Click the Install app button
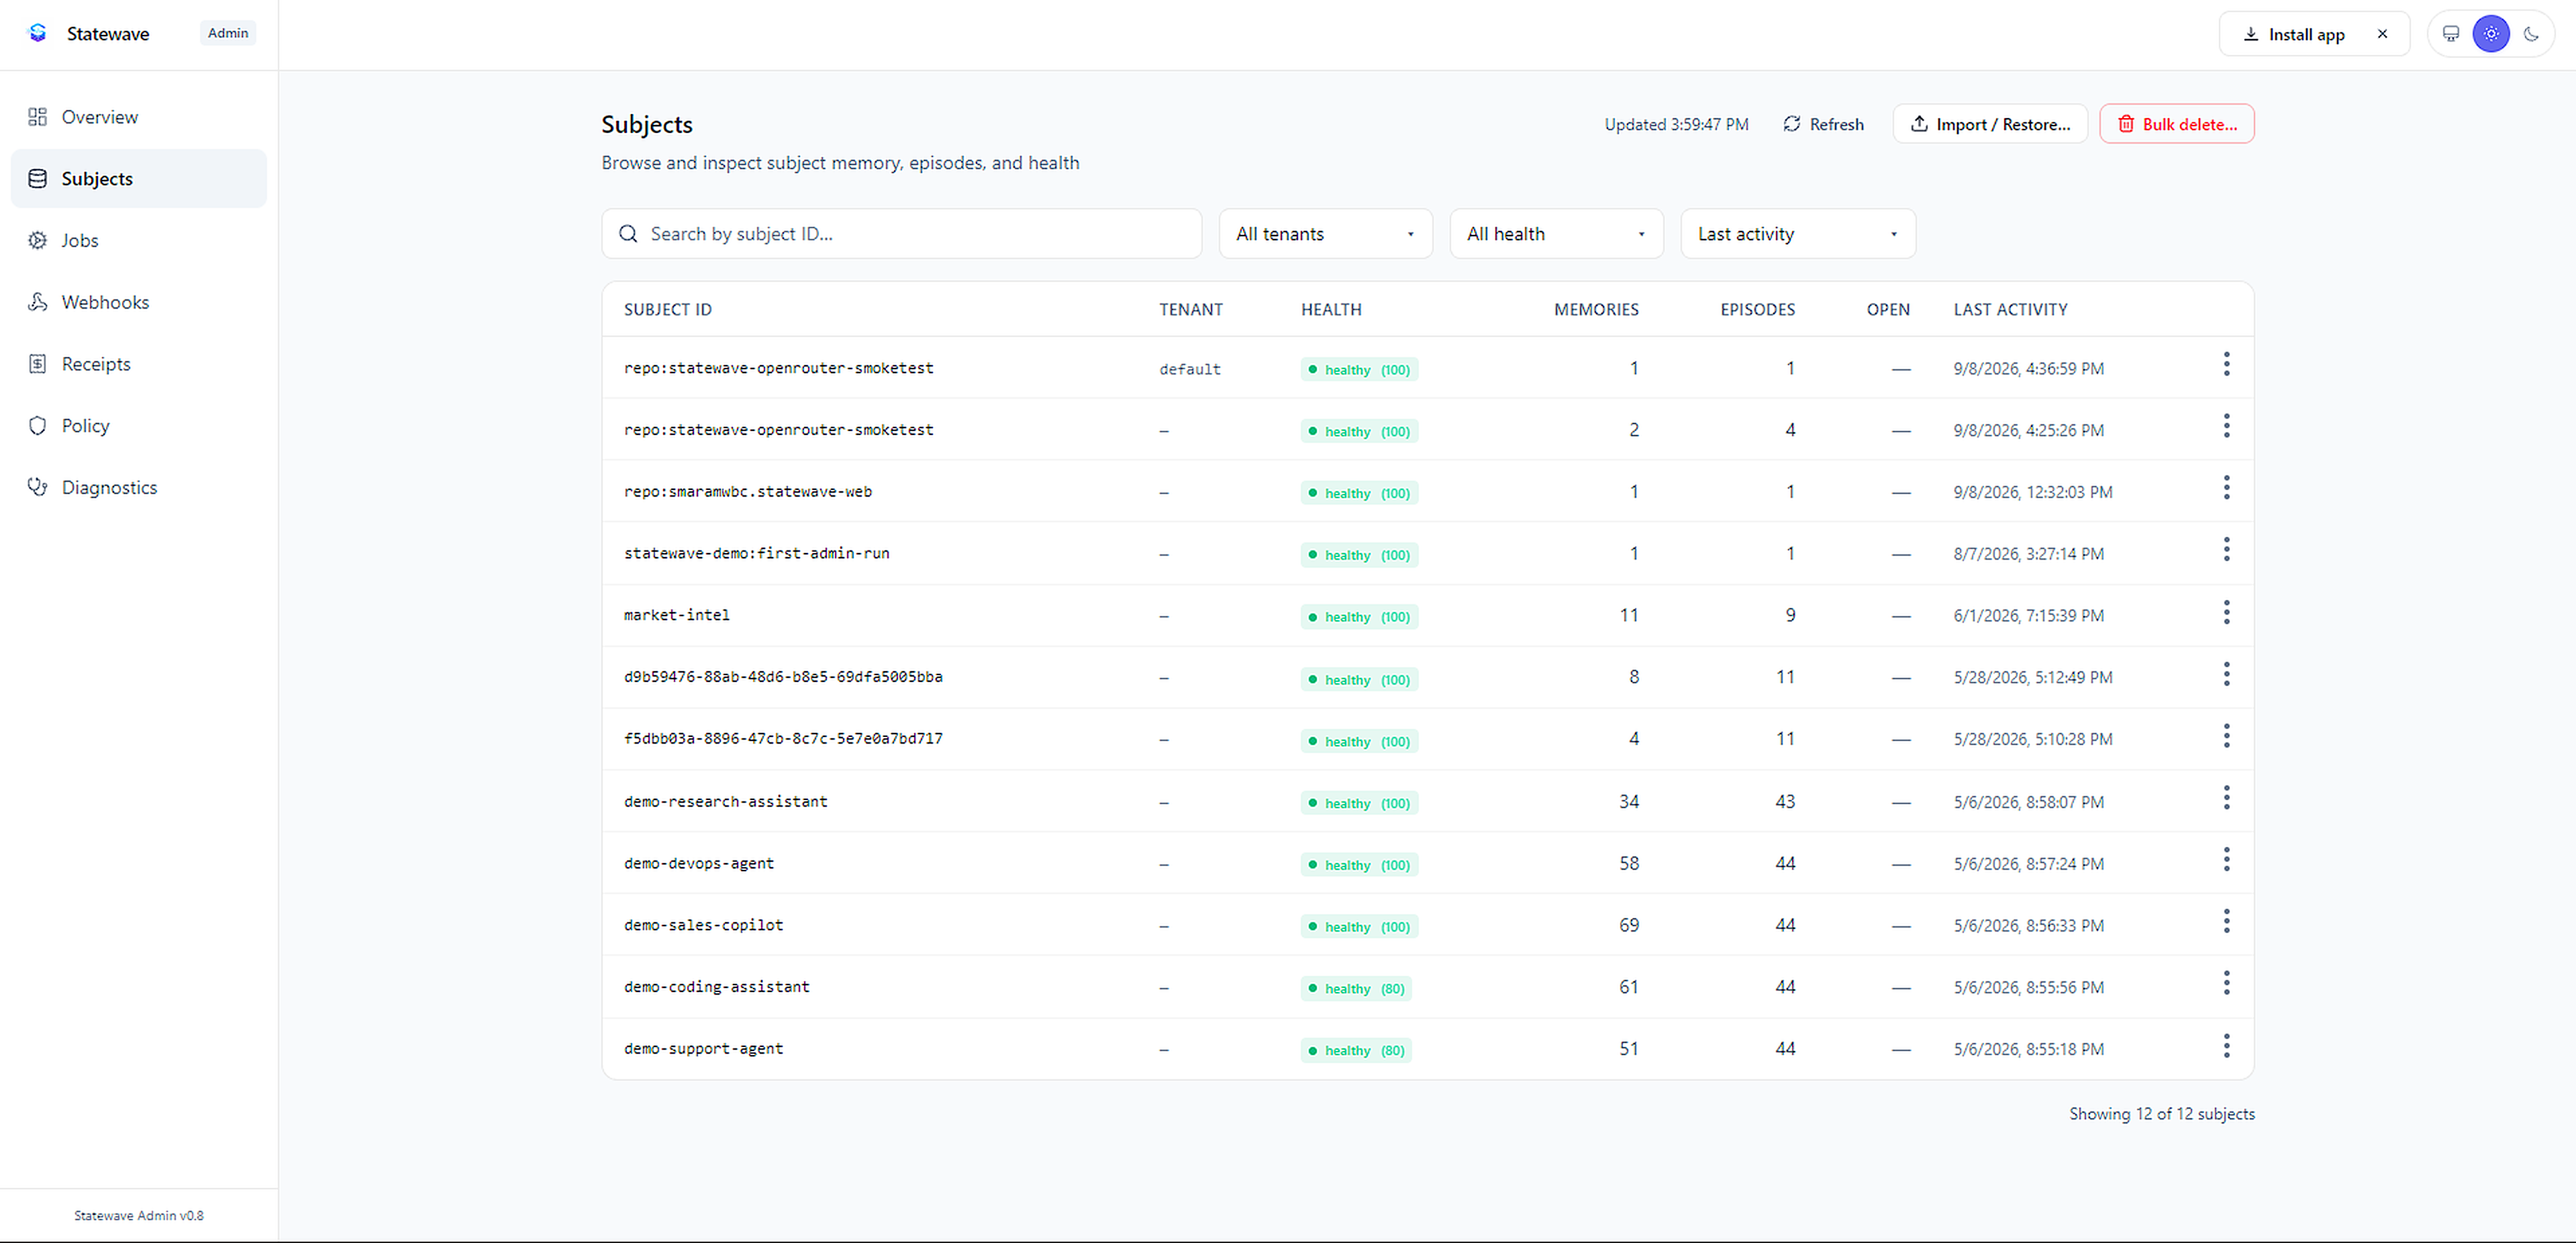The height and width of the screenshot is (1243, 2576). 2294,34
